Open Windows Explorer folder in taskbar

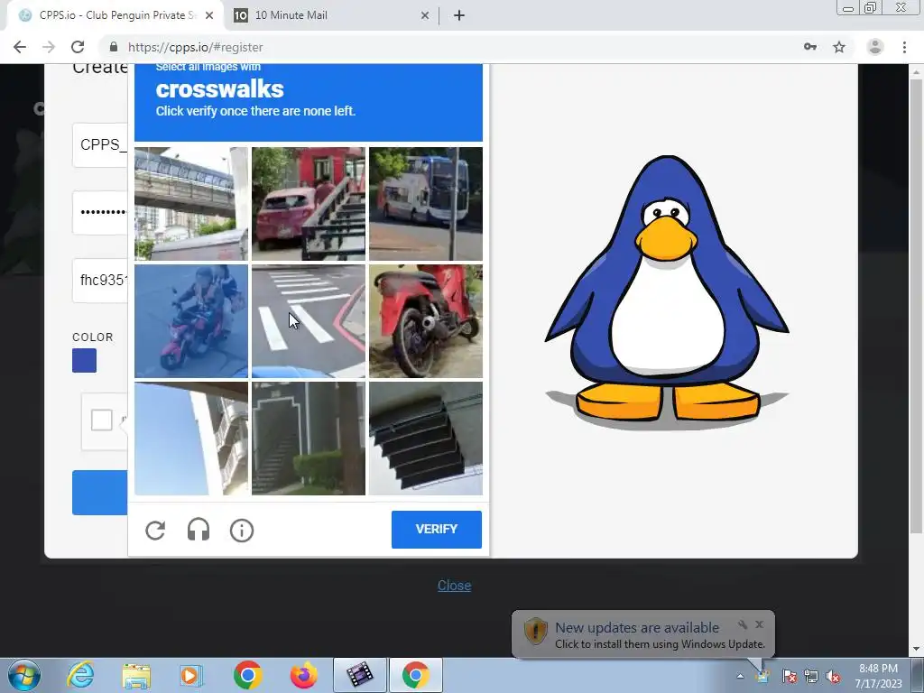pyautogui.click(x=136, y=675)
